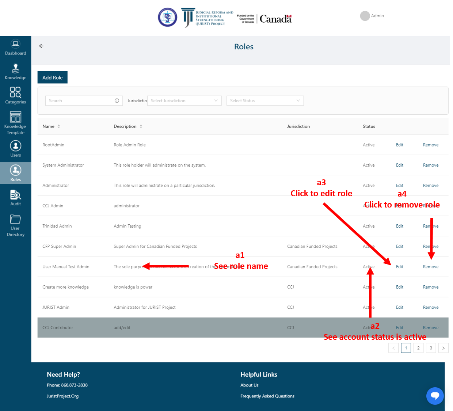The width and height of the screenshot is (453, 411).
Task: Go to page 1
Action: coord(406,348)
